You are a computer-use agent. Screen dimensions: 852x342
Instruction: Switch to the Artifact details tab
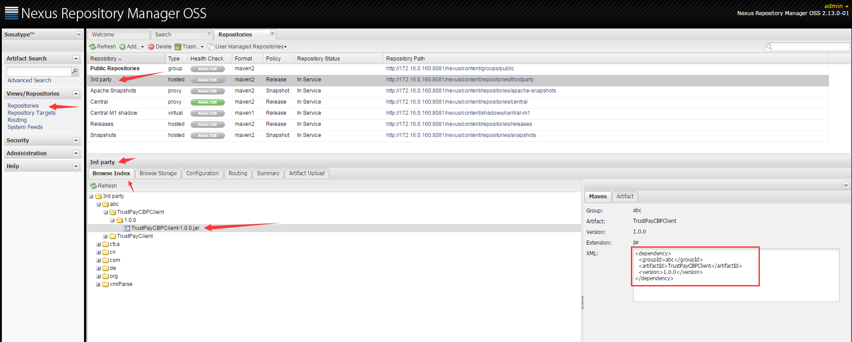click(x=625, y=196)
